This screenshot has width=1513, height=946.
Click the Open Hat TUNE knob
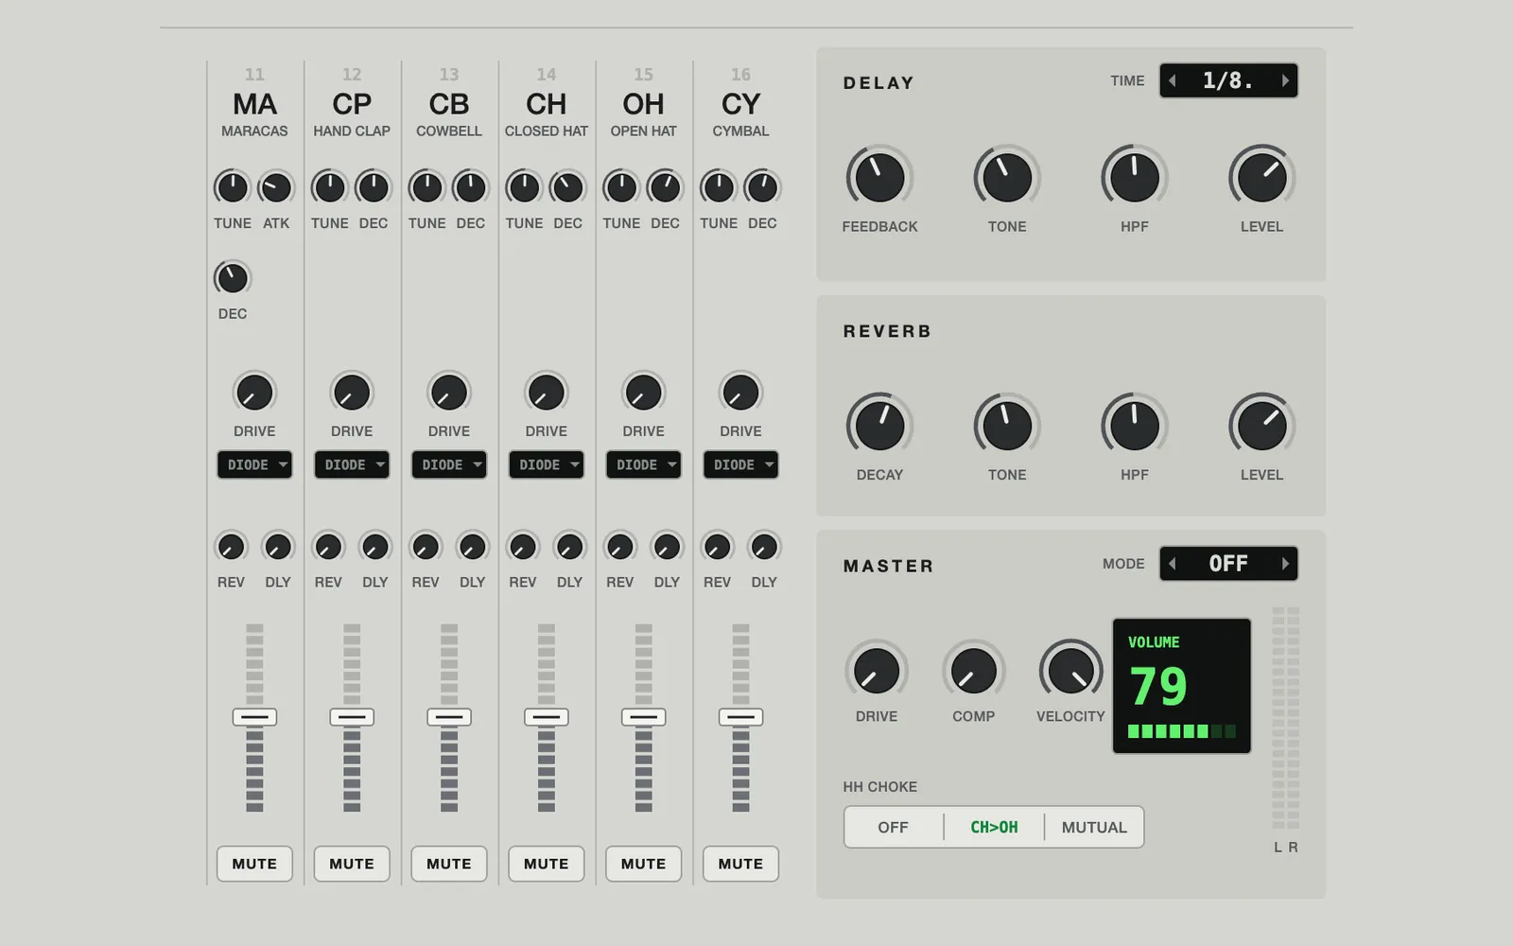(621, 187)
